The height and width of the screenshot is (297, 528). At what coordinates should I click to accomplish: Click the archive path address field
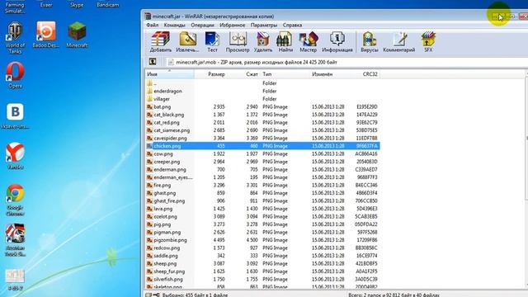click(x=346, y=62)
